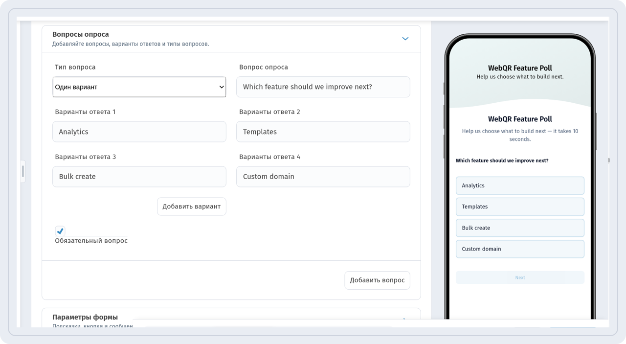626x344 pixels.
Task: Focus the Custom domain answer field
Action: [323, 177]
